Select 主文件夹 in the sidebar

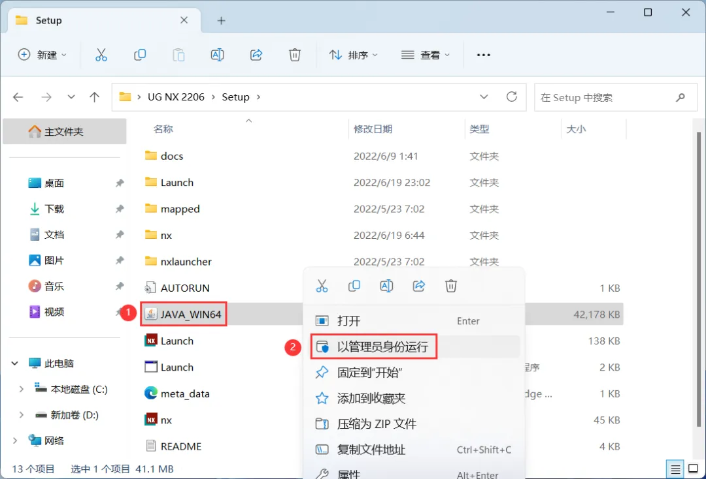coord(64,132)
